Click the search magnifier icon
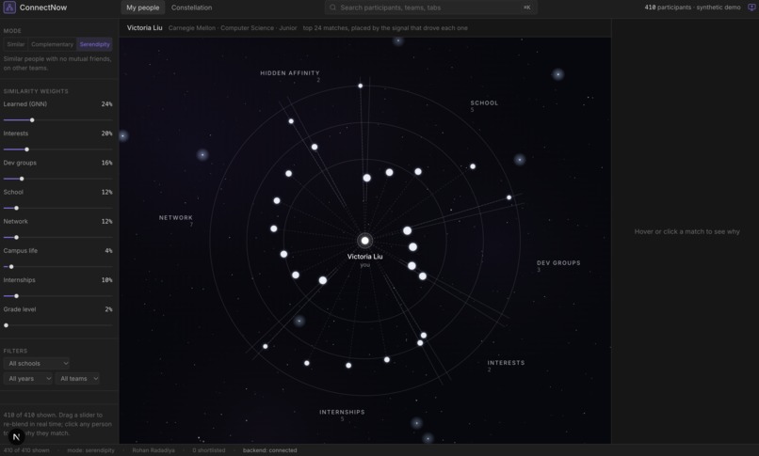 332,8
